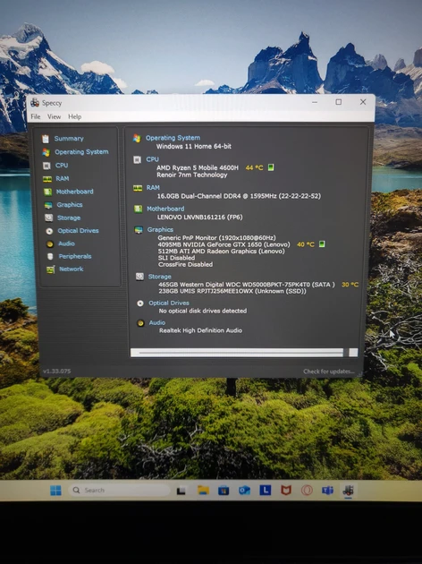Click the taskbar Search box
Image resolution: width=422 pixels, height=564 pixels.
pos(119,491)
